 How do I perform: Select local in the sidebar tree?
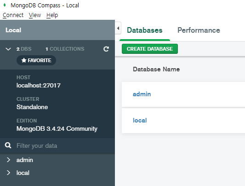pyautogui.click(x=23, y=173)
